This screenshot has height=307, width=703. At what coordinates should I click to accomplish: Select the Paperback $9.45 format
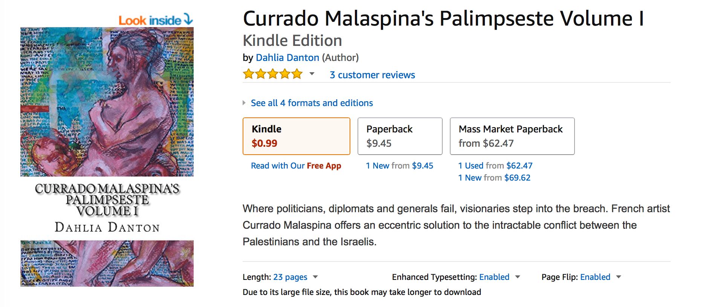pyautogui.click(x=399, y=136)
